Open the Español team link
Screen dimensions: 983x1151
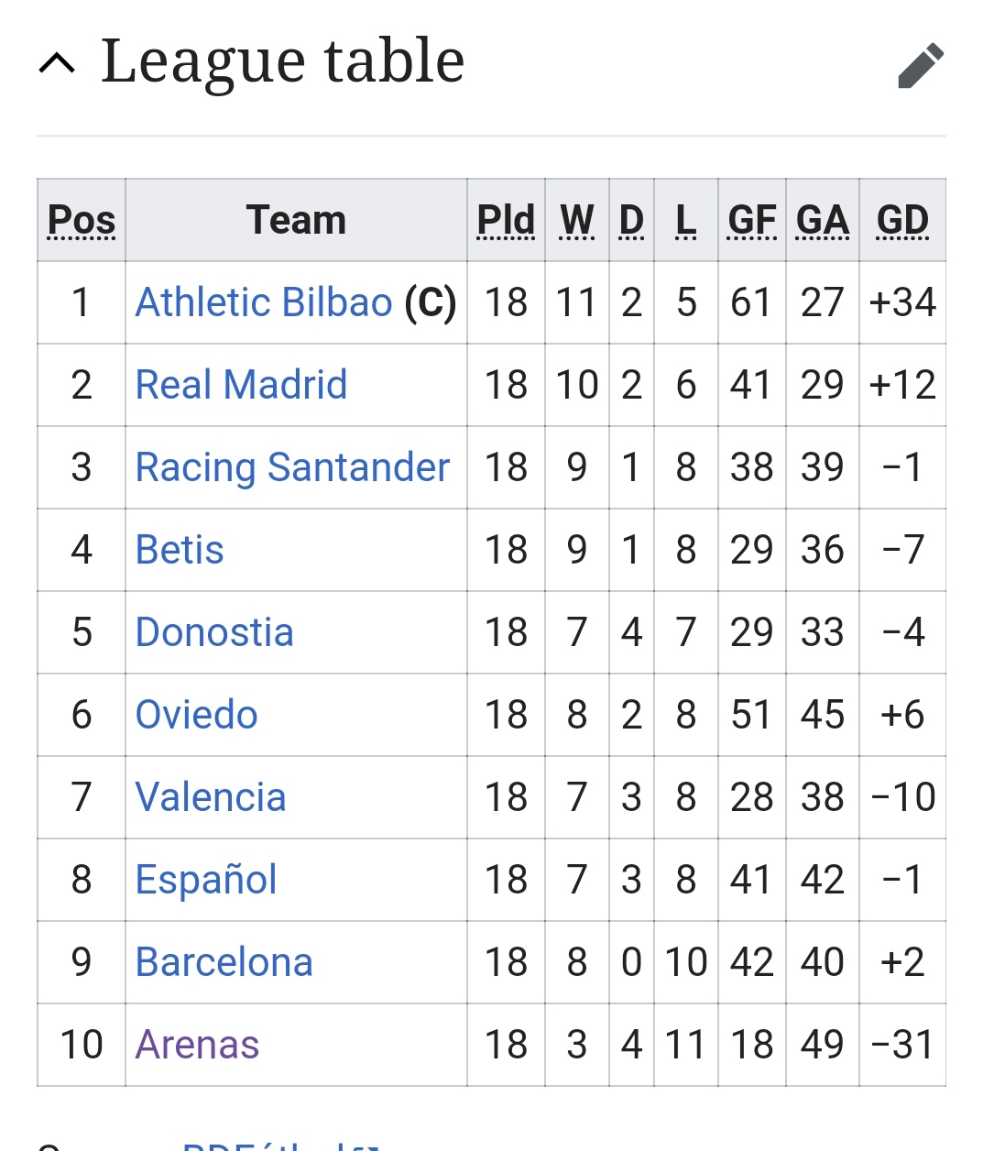tap(206, 880)
